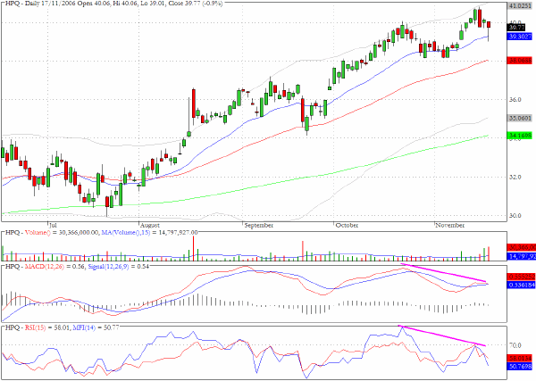
Task: Select the 36.0 price axis label
Action: click(515, 100)
